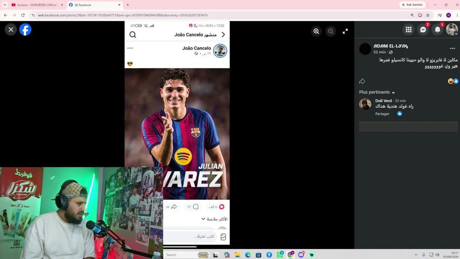Viewport: 460px width, 259px height.
Task: Open the Chrome three-dot menu
Action: (x=456, y=15)
